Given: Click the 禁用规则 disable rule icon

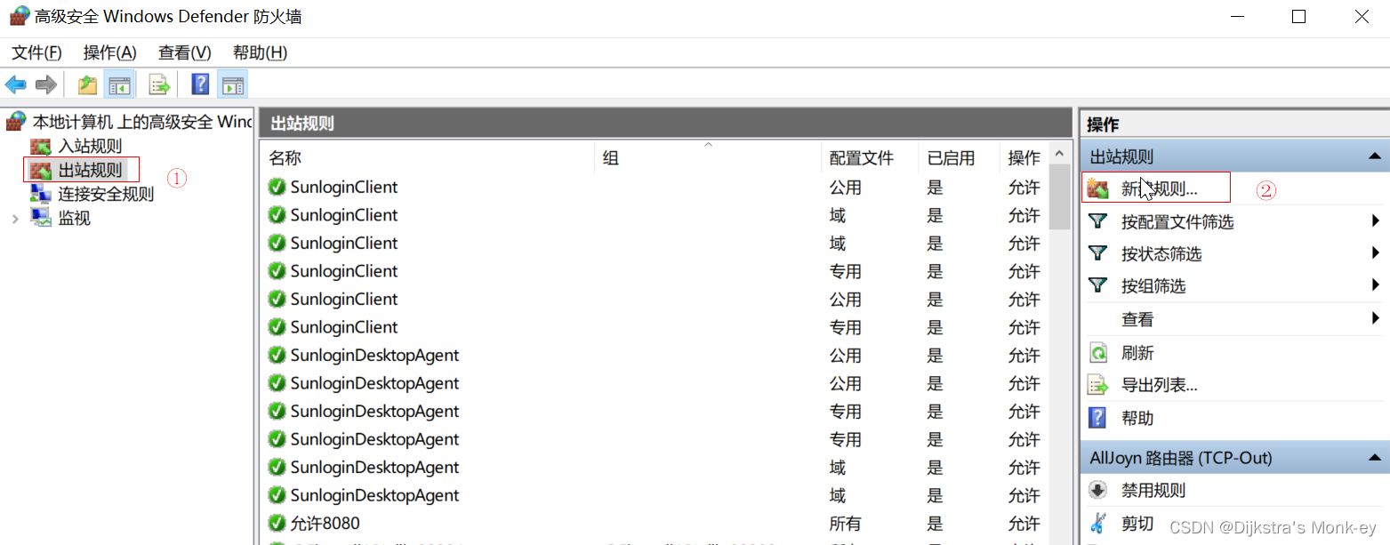Looking at the screenshot, I should tap(1098, 490).
